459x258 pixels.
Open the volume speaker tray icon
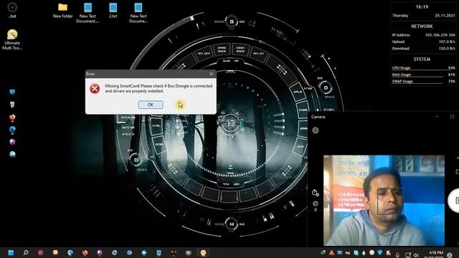click(416, 255)
